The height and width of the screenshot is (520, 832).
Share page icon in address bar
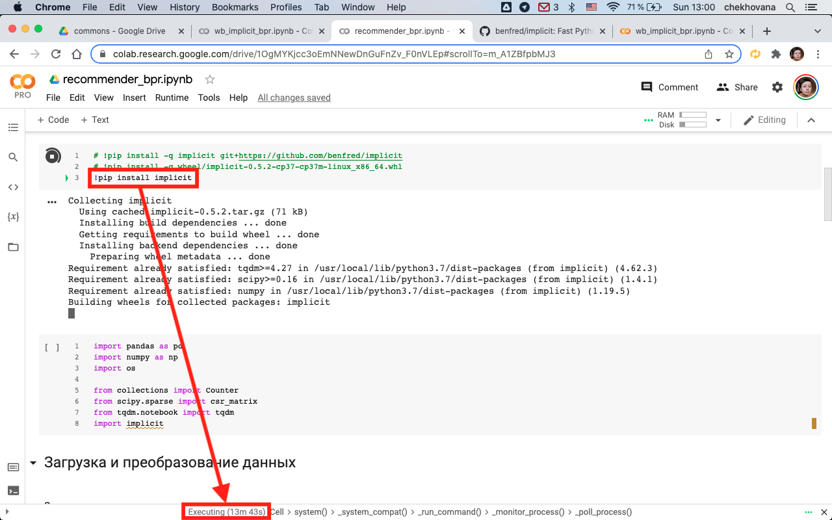[708, 55]
